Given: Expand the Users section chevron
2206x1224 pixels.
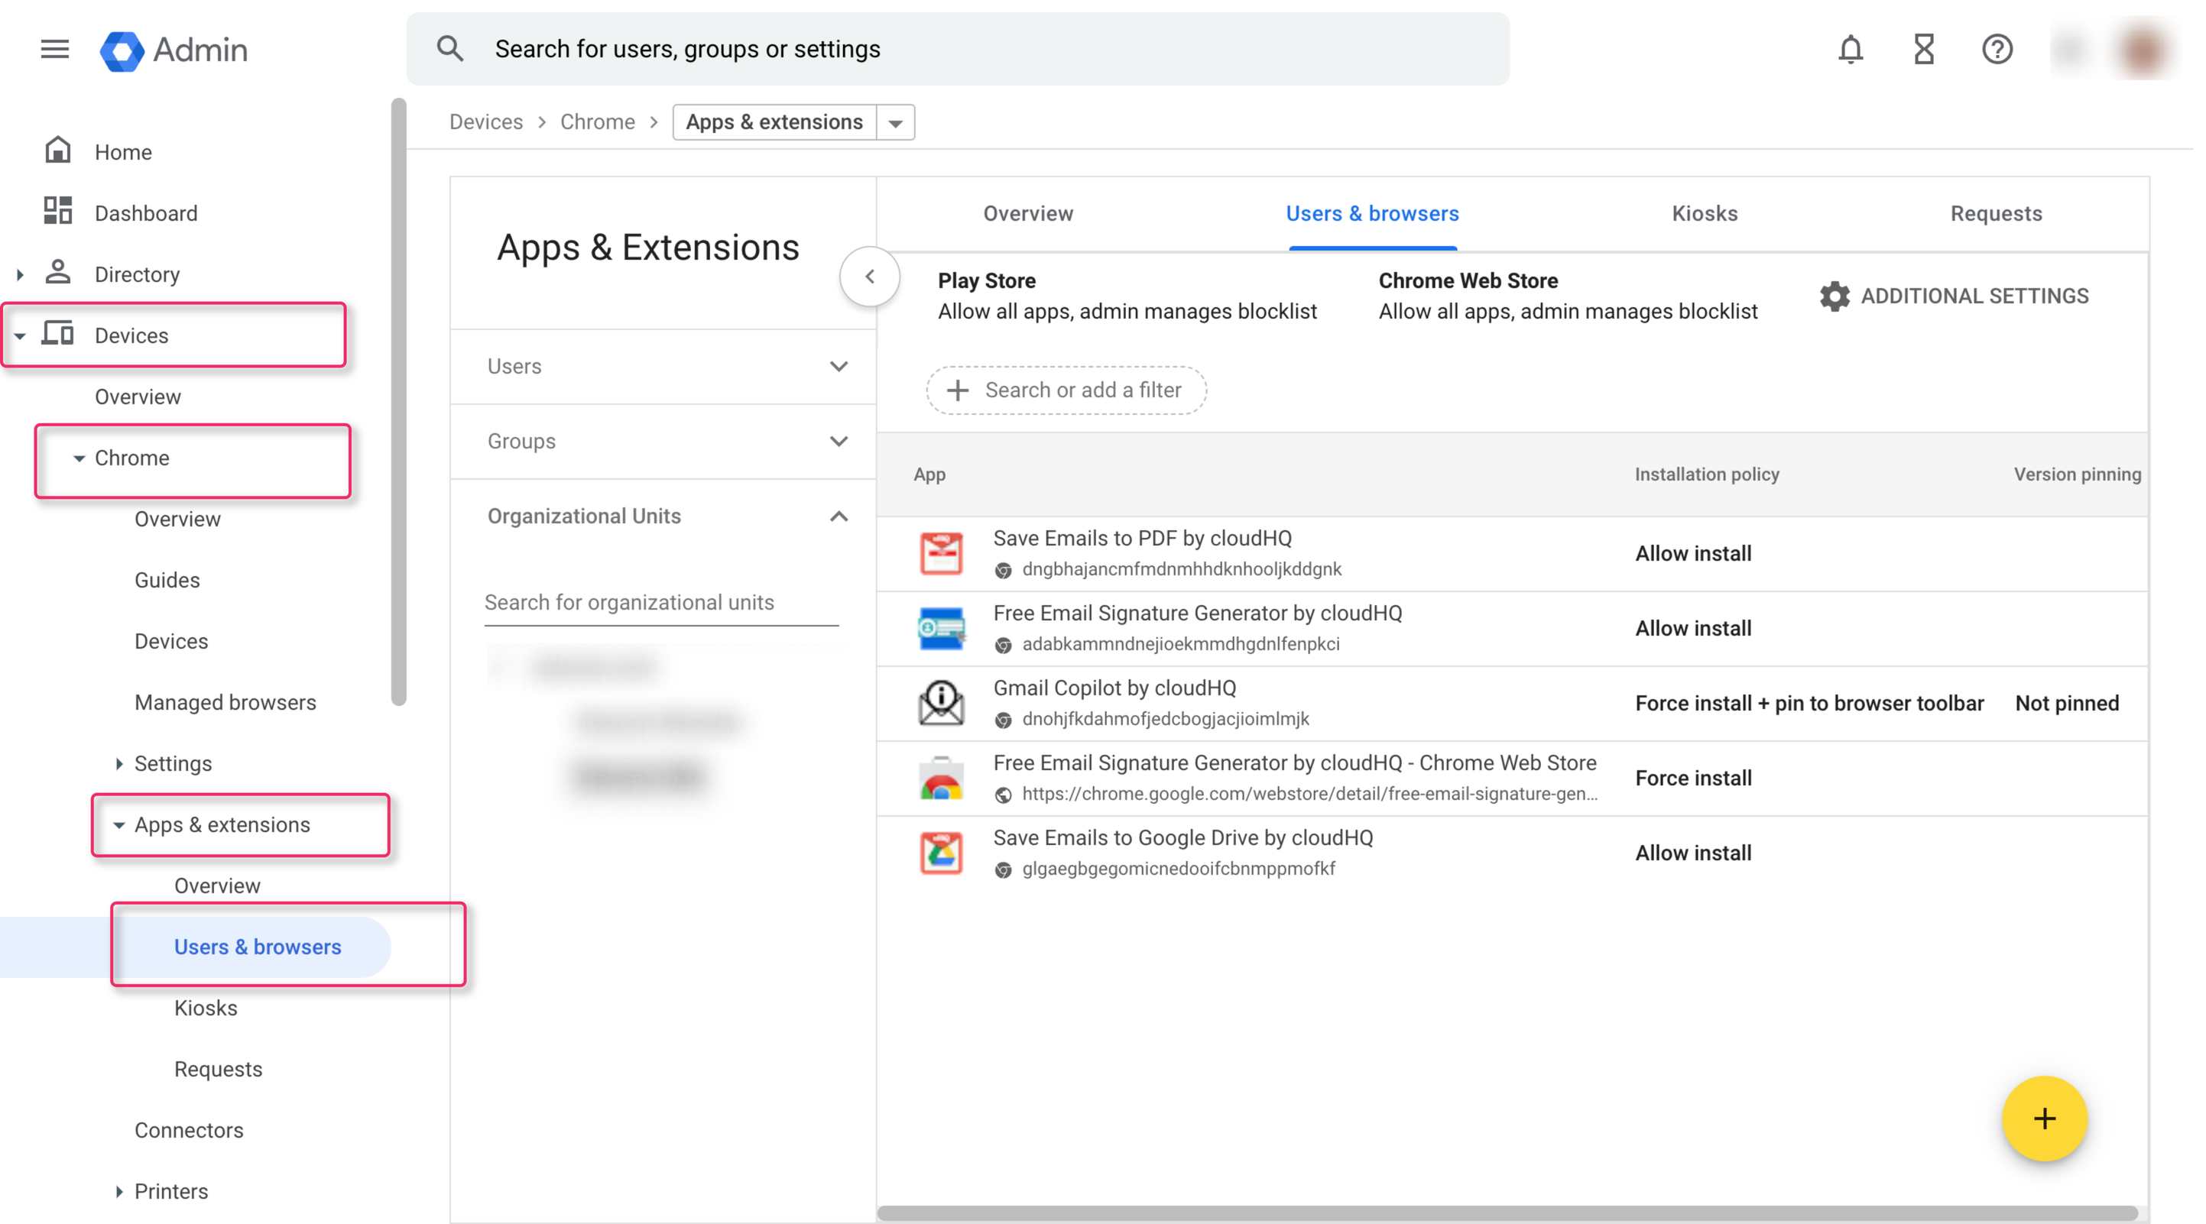Looking at the screenshot, I should coord(839,366).
